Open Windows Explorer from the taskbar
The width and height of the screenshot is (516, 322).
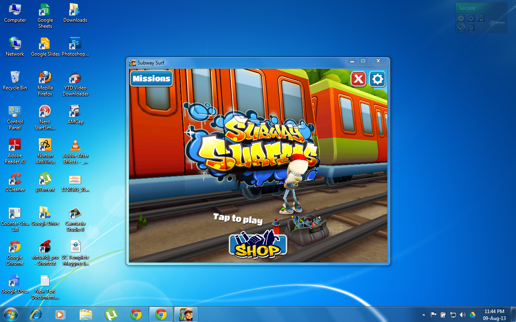[x=86, y=314]
